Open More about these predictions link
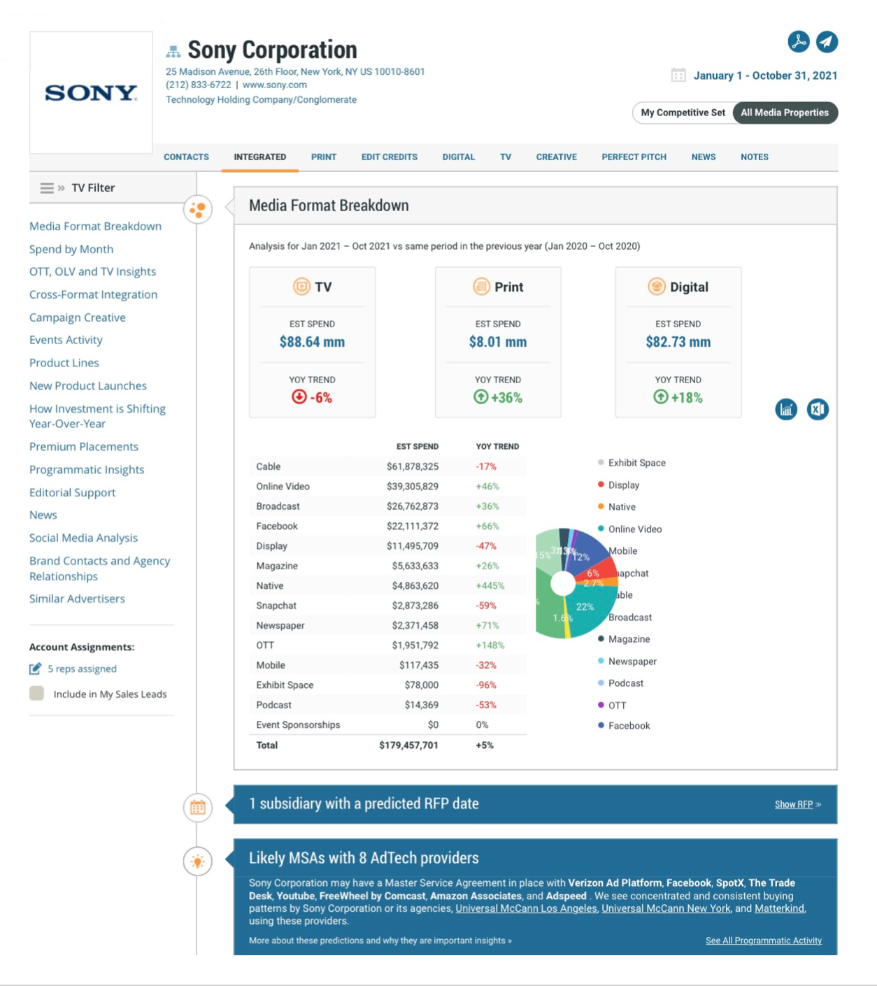This screenshot has width=877, height=986. tap(380, 941)
